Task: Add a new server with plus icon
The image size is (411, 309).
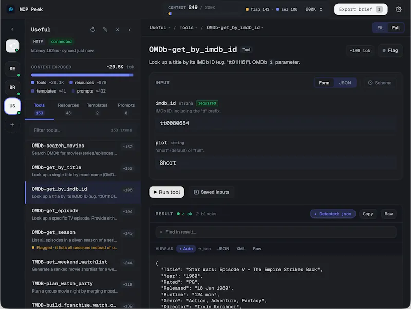Action: coord(12,125)
